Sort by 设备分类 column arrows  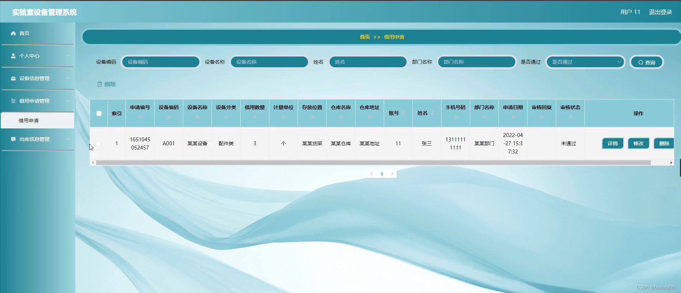pos(226,117)
